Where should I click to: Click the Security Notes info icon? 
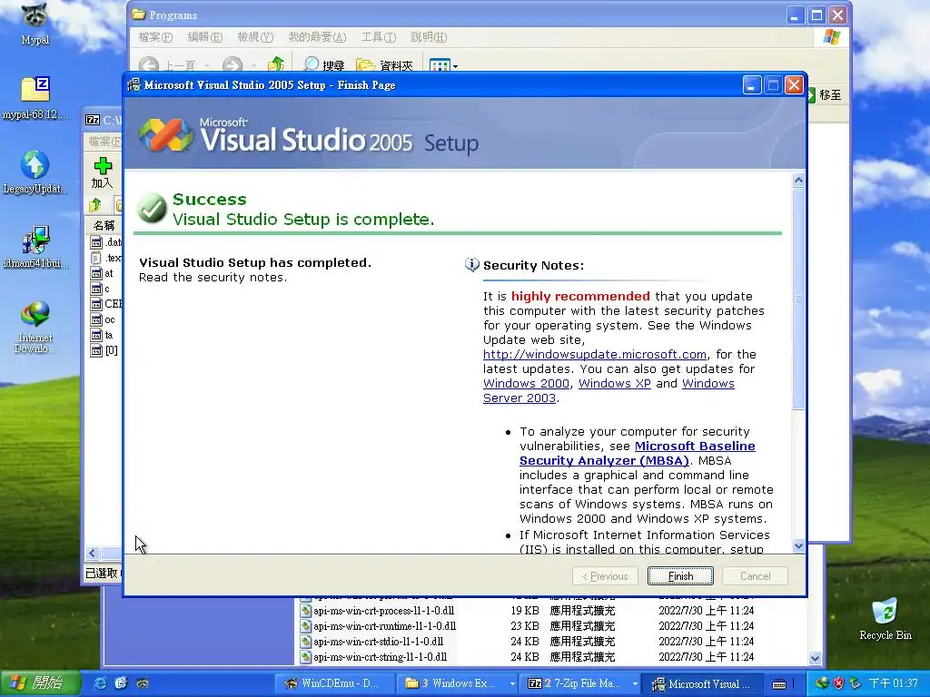coord(471,265)
